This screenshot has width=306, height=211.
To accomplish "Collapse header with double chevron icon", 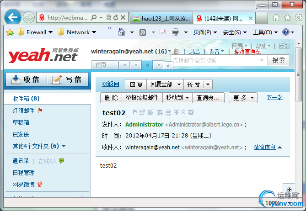I will [x=183, y=112].
